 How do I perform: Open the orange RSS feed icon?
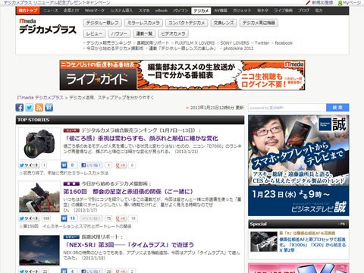click(x=39, y=108)
